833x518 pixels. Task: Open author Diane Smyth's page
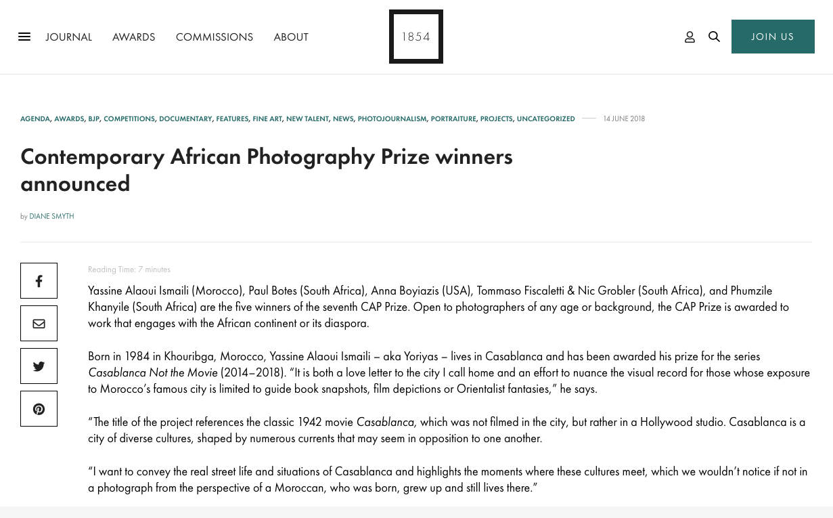(x=51, y=217)
